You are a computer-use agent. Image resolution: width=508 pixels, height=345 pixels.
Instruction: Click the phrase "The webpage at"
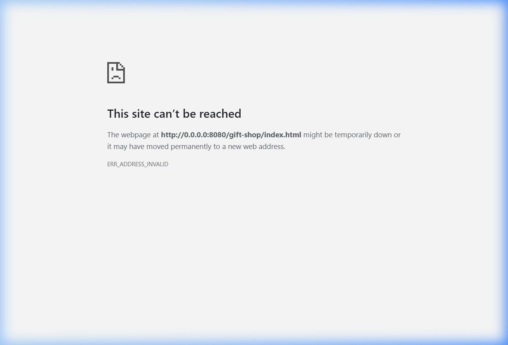pyautogui.click(x=133, y=135)
